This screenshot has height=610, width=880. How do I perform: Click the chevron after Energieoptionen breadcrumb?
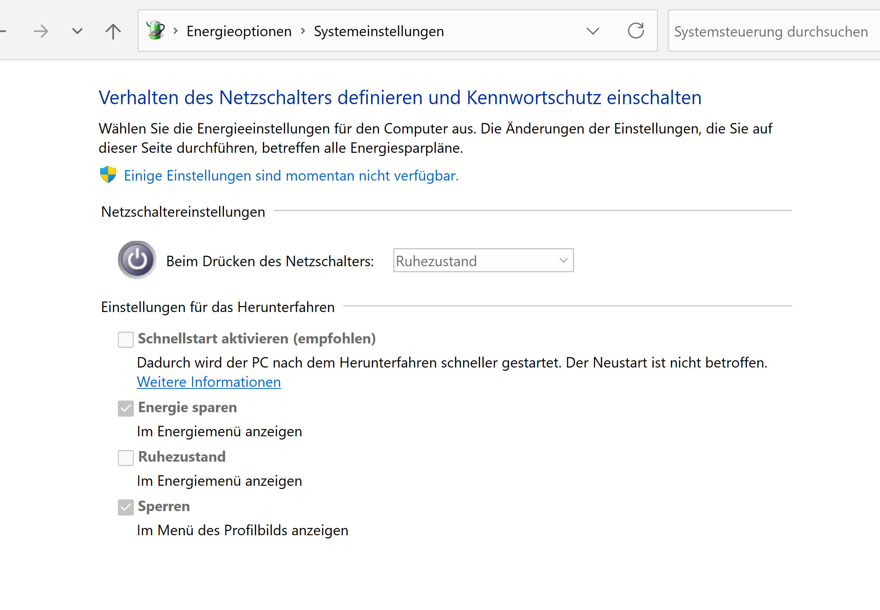point(303,31)
